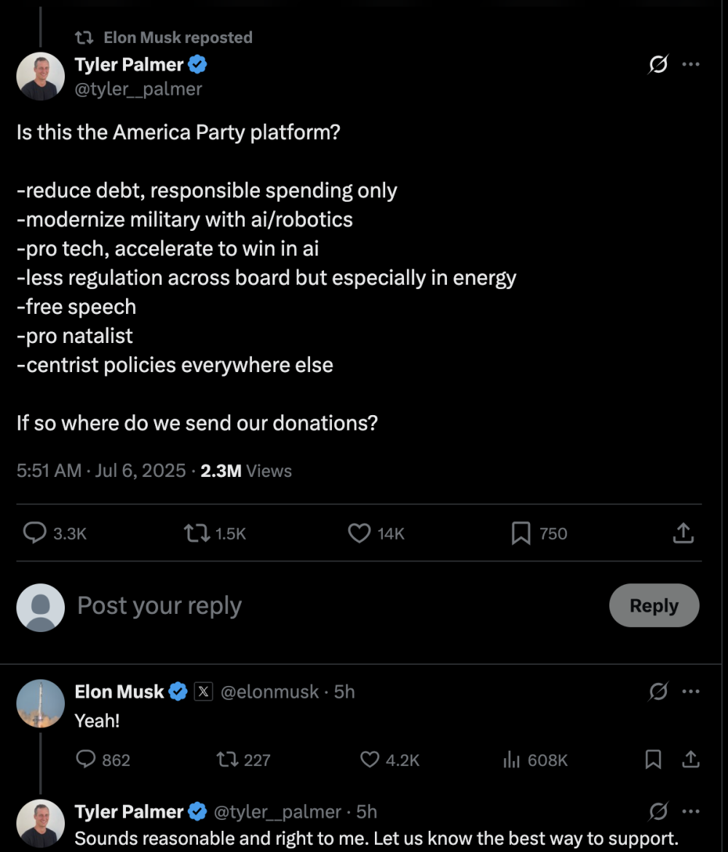Image resolution: width=728 pixels, height=852 pixels.
Task: Click Grok icon on Elon Musk's reply
Action: click(658, 692)
